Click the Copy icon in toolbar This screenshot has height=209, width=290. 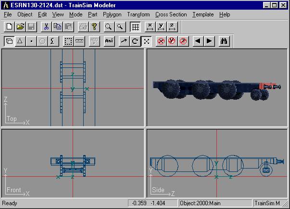pos(57,27)
